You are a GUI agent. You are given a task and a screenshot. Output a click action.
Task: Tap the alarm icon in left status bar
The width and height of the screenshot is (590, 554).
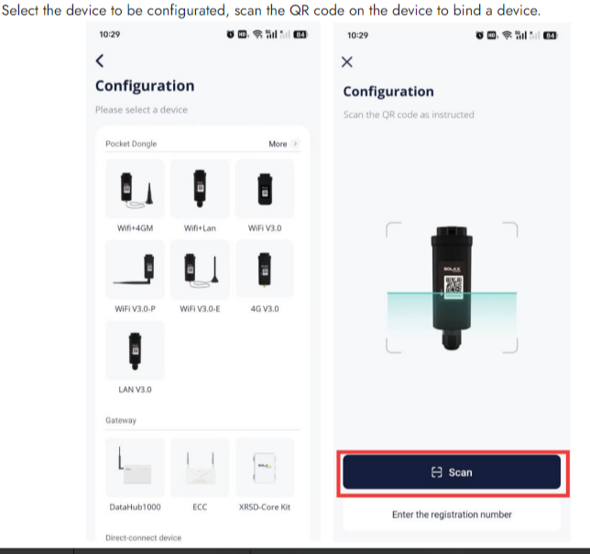pos(230,35)
